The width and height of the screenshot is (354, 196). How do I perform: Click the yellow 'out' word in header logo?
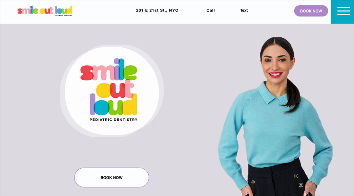pyautogui.click(x=46, y=10)
